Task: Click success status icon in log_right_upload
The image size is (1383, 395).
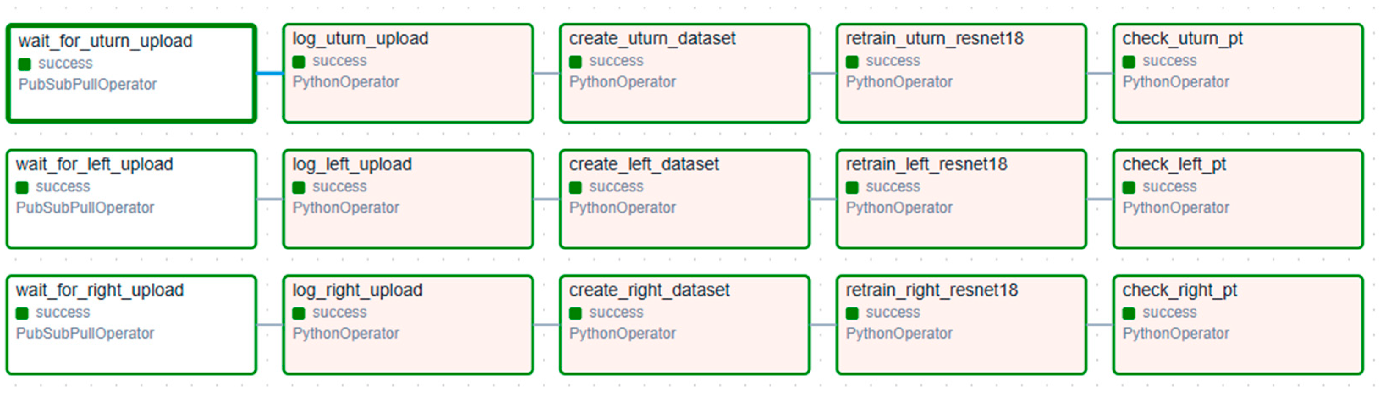Action: coord(298,314)
